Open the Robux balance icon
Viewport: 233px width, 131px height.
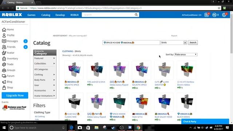pyautogui.click(x=214, y=15)
